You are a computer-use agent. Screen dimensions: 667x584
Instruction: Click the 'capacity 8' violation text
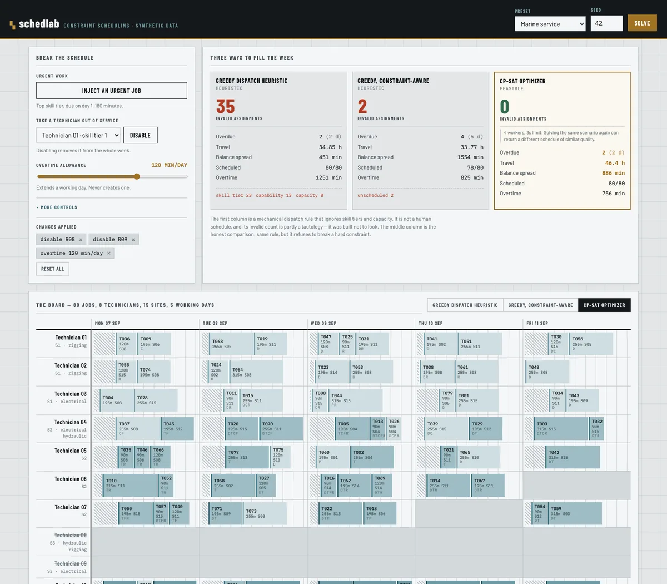(310, 195)
